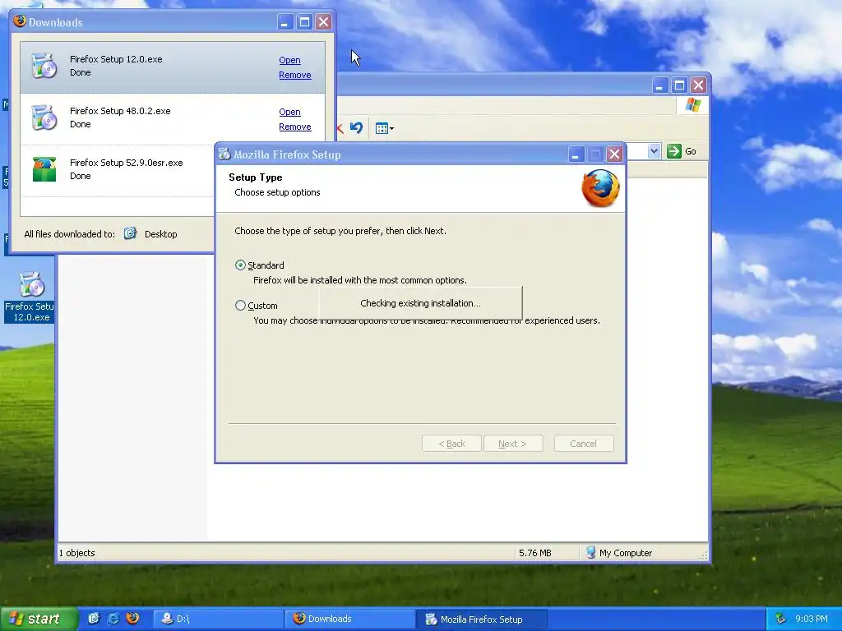Screen dimensions: 842x631
Task: Switch to the D:\ taskbar window
Action: tap(219, 619)
